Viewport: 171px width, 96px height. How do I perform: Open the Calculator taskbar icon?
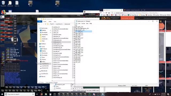point(50,94)
